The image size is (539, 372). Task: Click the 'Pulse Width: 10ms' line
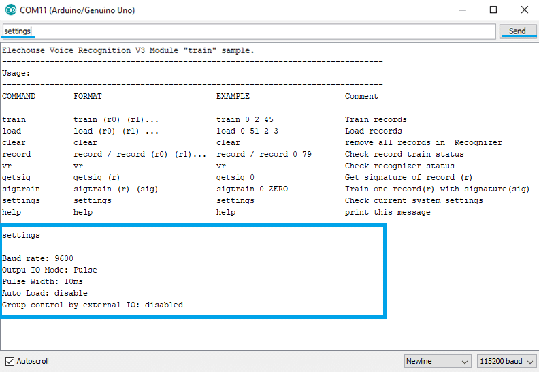click(x=42, y=281)
